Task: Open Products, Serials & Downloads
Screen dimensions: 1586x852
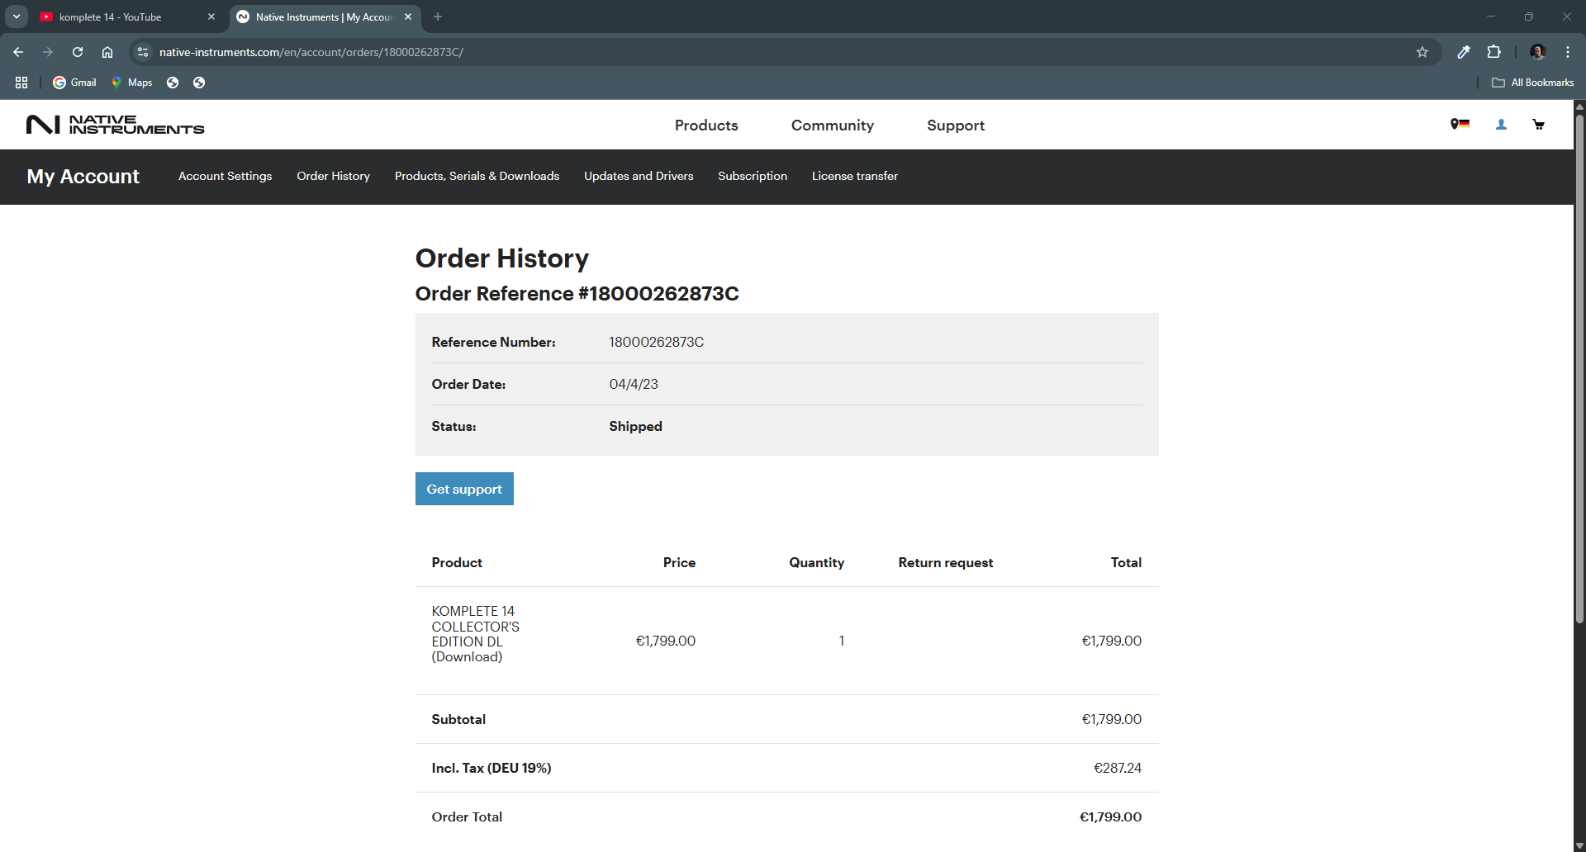Action: tap(477, 176)
